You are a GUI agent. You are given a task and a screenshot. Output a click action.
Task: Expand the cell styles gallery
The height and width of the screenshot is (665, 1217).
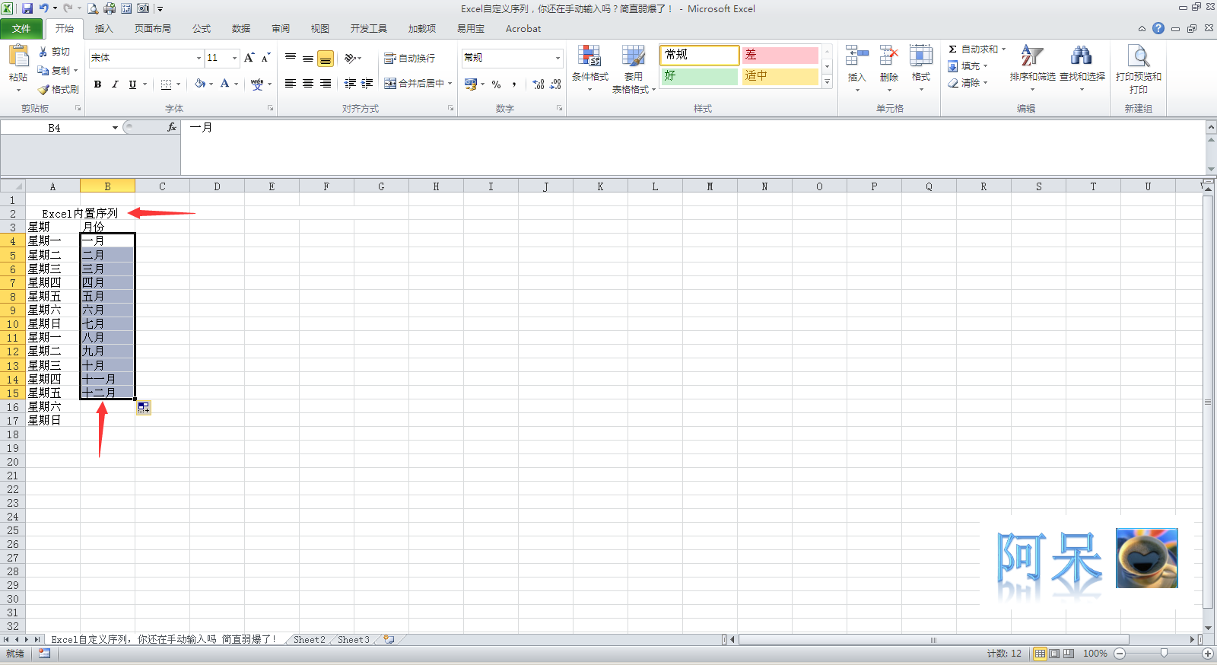tap(828, 81)
